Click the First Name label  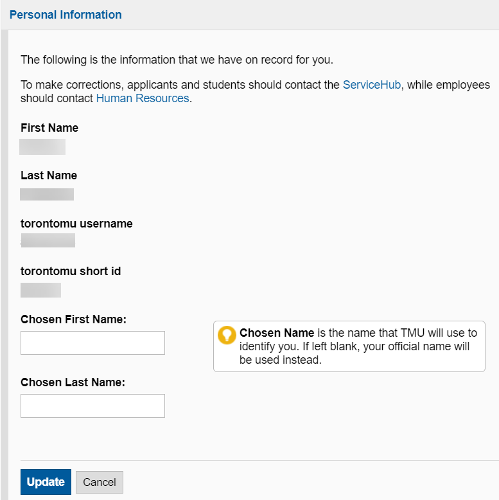pos(49,128)
